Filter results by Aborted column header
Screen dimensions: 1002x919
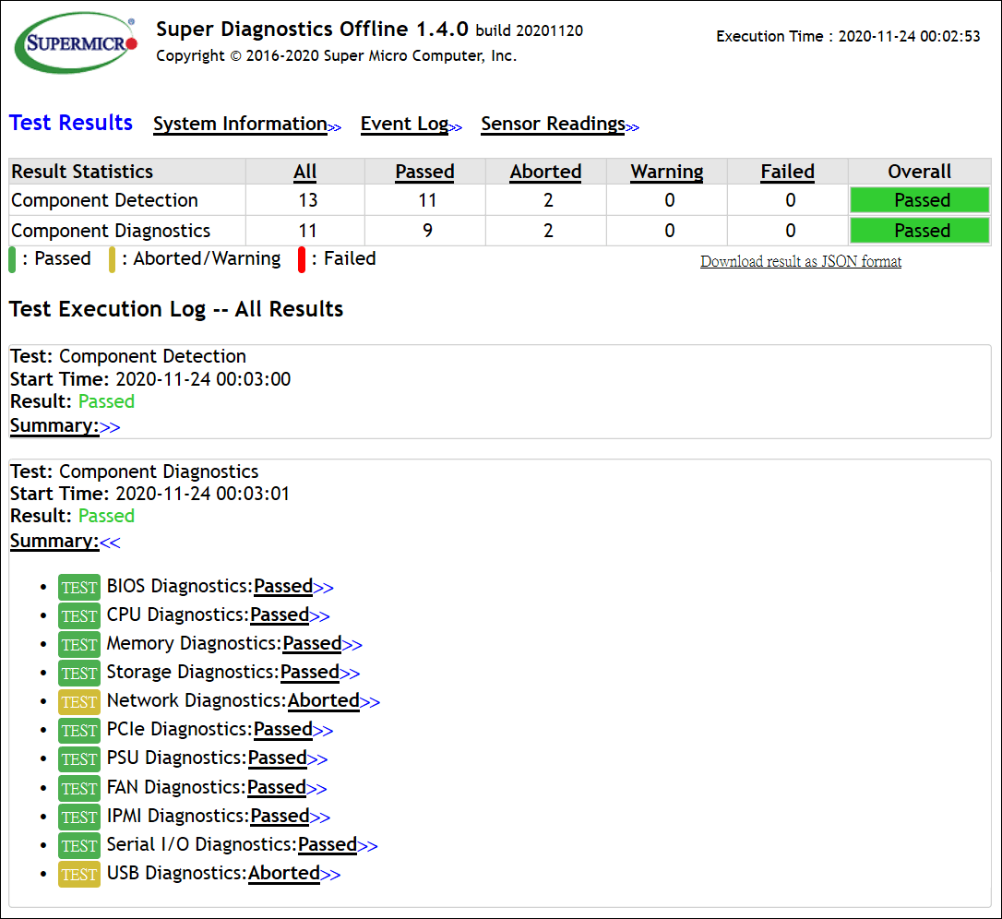545,172
